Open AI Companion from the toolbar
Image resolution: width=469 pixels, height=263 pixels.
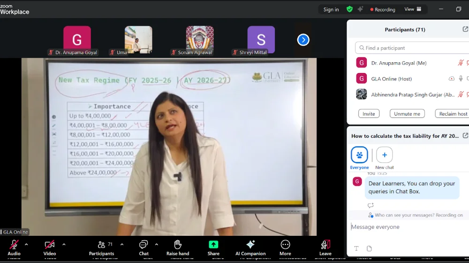250,245
